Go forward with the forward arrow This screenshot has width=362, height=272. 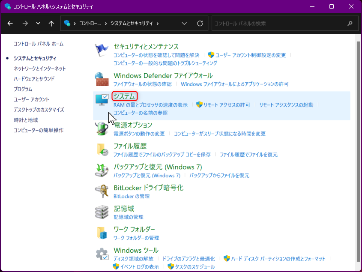pyautogui.click(x=25, y=23)
